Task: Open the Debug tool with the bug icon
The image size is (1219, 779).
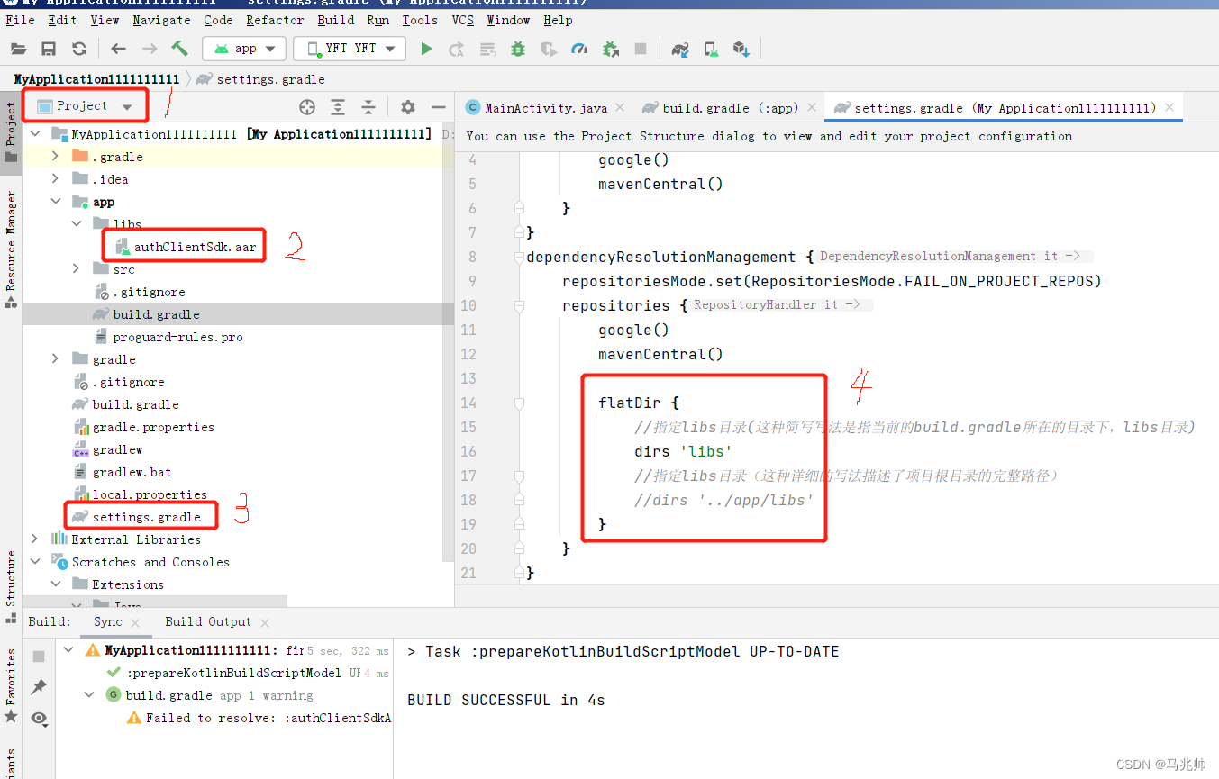Action: tap(519, 50)
